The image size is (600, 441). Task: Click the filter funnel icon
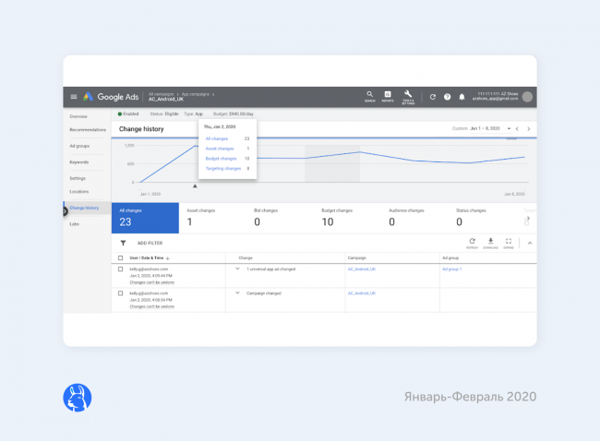(123, 243)
